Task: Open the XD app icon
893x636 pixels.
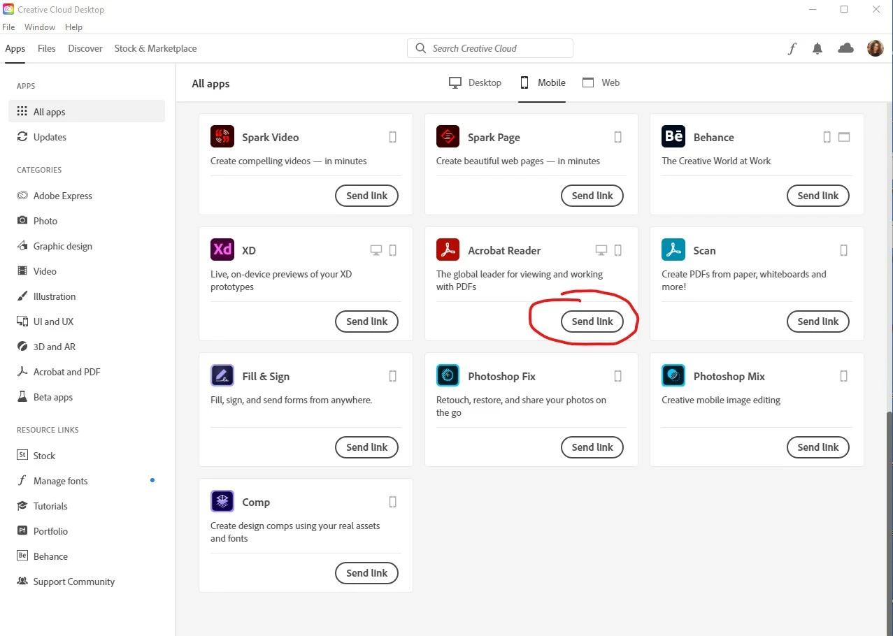Action: [x=222, y=250]
